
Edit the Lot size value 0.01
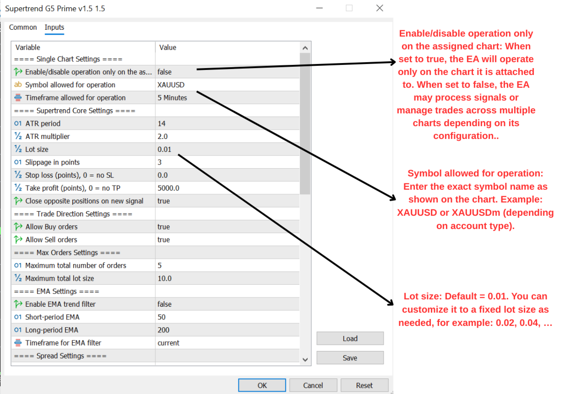(x=228, y=149)
